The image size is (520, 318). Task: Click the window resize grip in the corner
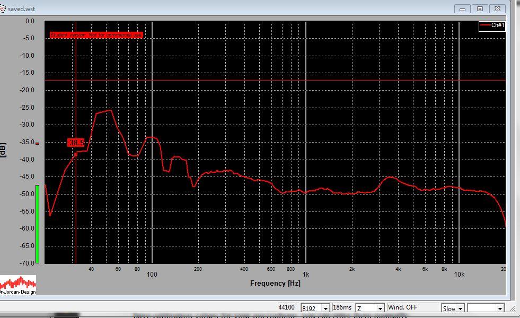point(512,308)
